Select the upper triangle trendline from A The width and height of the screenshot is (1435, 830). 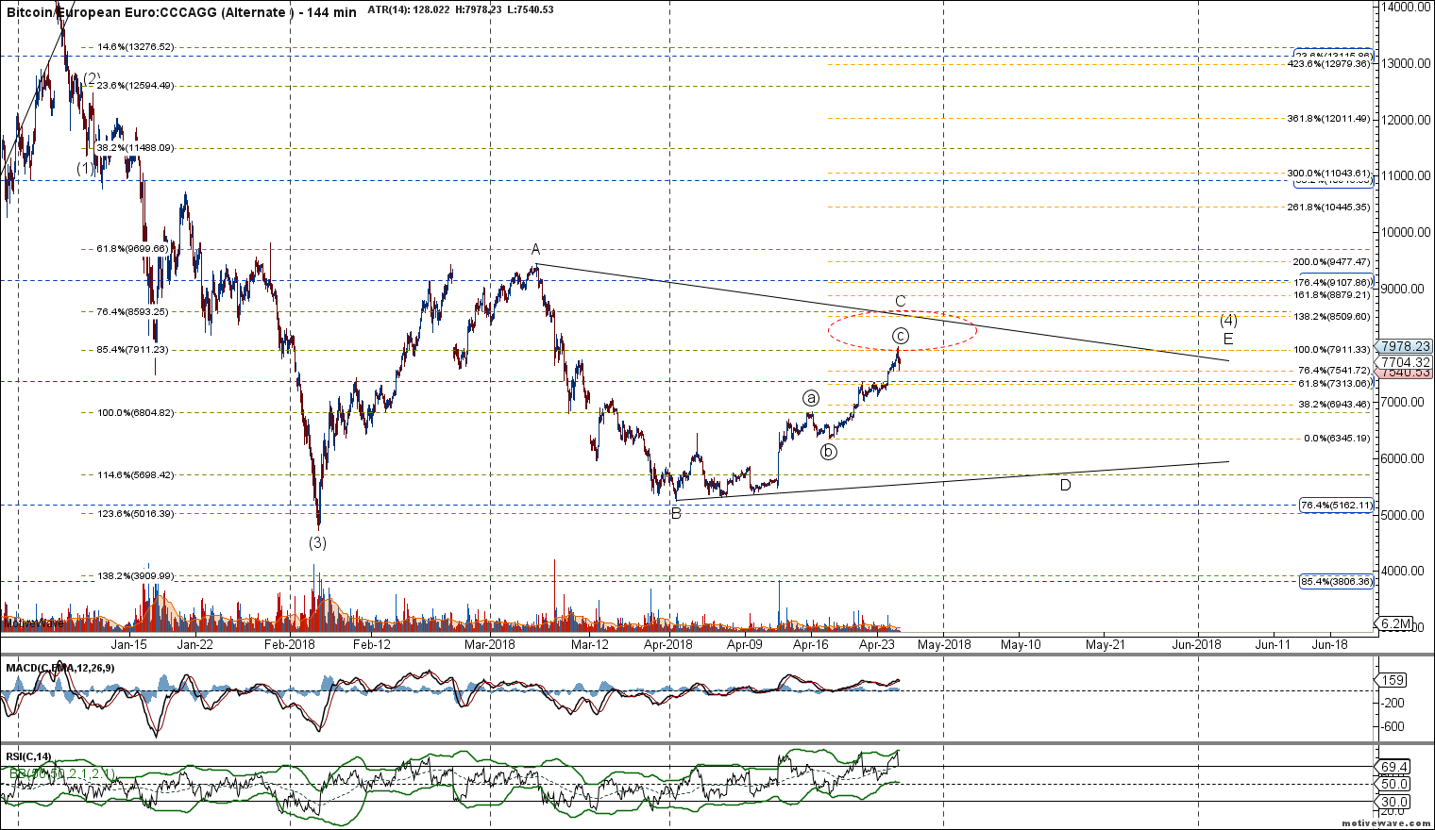pos(883,311)
